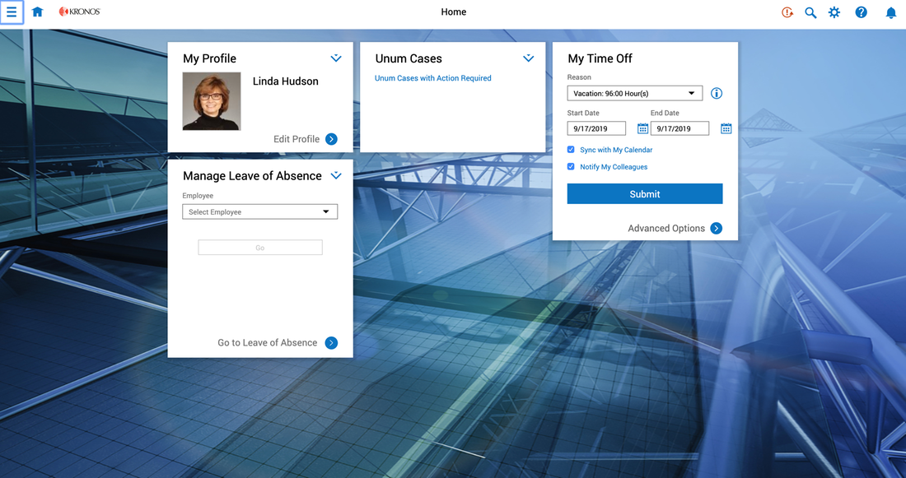The height and width of the screenshot is (478, 906).
Task: Collapse the Unum Cases tile chevron
Action: pos(528,58)
